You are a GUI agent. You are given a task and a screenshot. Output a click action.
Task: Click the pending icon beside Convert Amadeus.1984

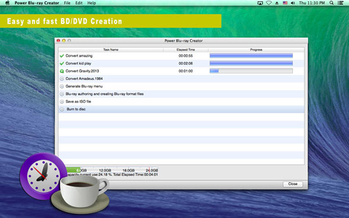62,78
